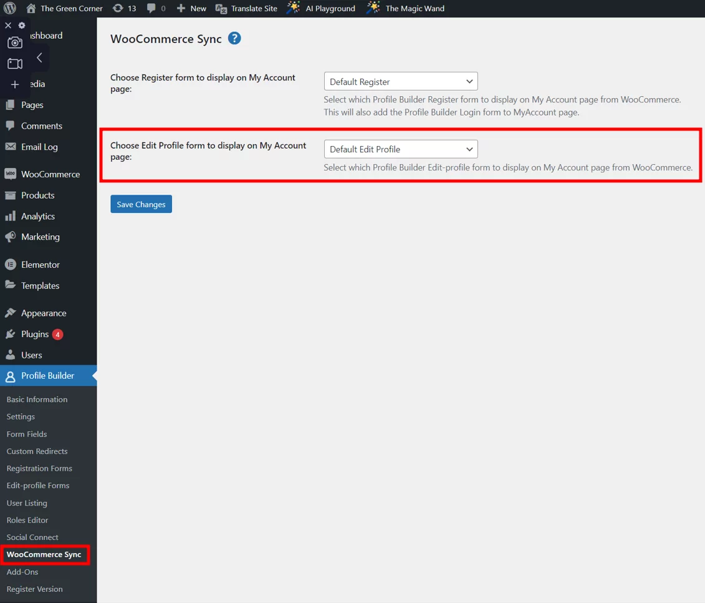
Task: Click the New menu in admin bar
Action: [191, 8]
